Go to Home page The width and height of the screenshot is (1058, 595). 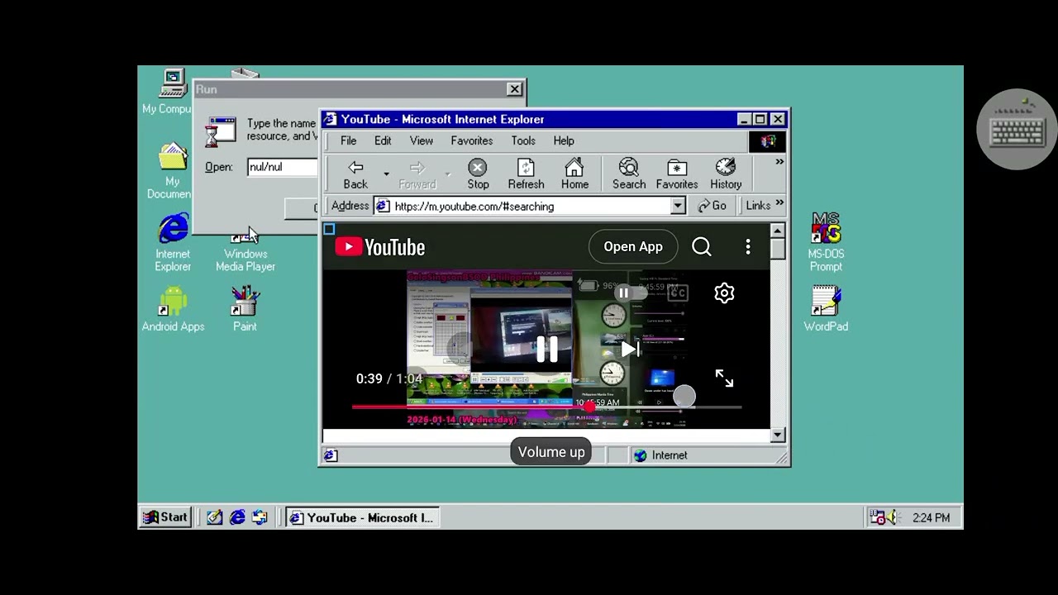574,174
